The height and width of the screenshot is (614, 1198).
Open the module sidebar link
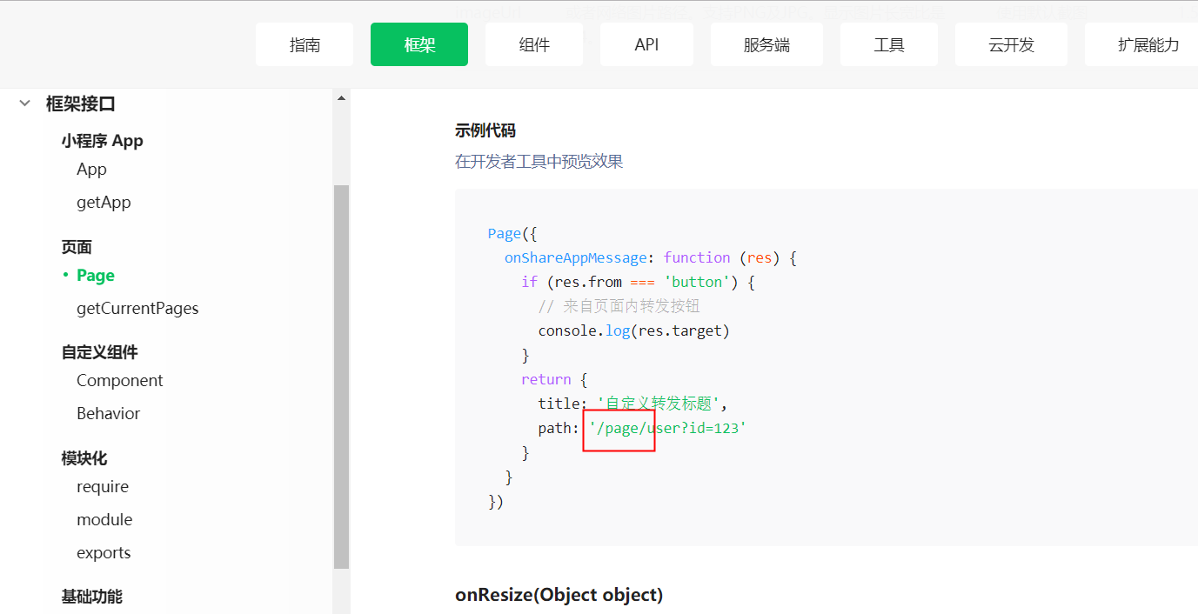coord(104,520)
